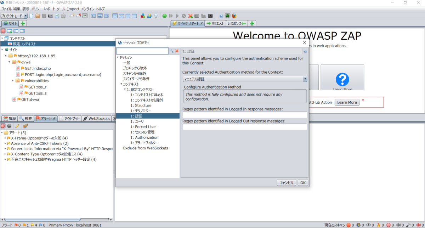Click the eye passive scan status icon
Screen dimensions: 425x228
(x=369, y=225)
